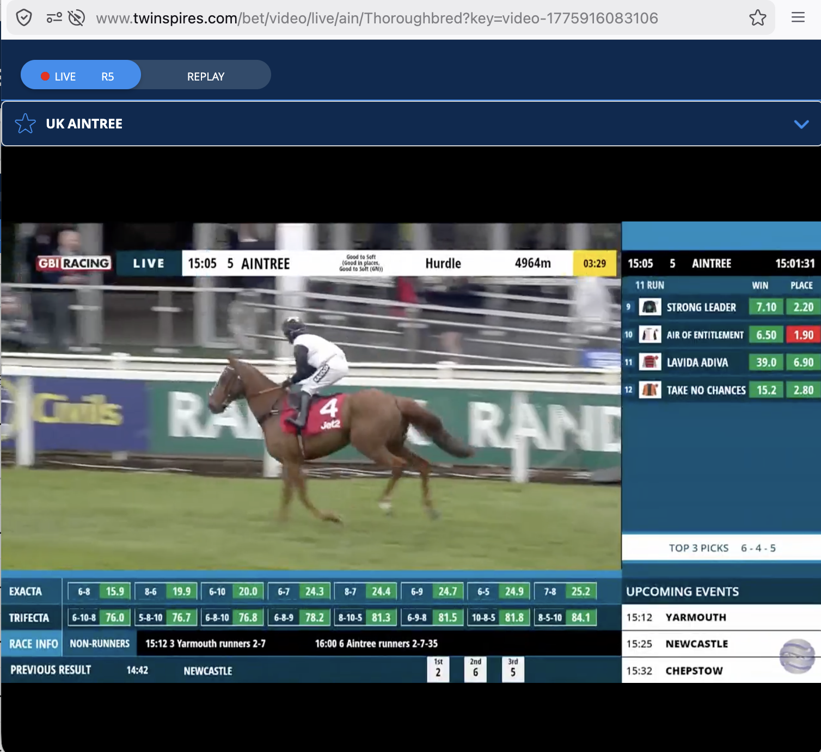
Task: Click the round floating widget beside Newcastle
Action: click(x=797, y=656)
